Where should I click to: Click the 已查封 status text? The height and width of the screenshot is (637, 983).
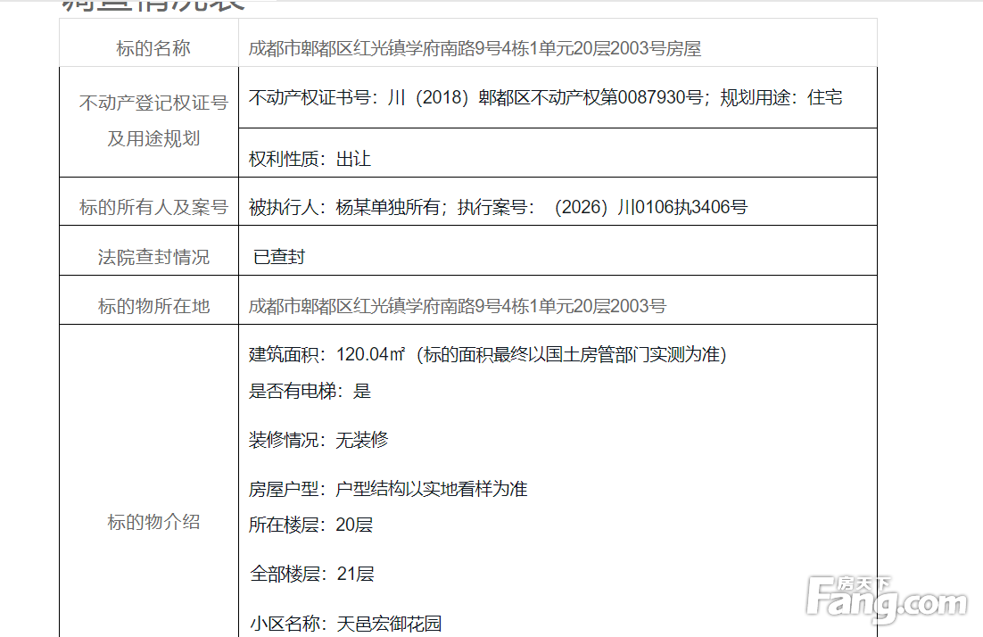(x=279, y=257)
